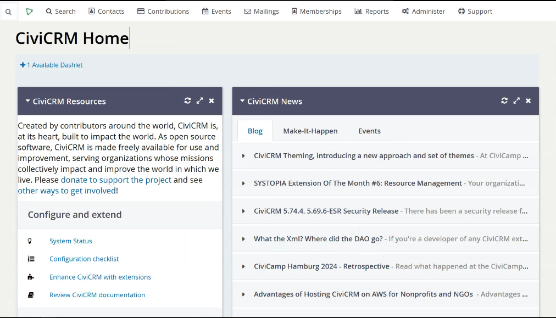Open the Administer menu
Screen dimensions: 556x318
tap(424, 12)
